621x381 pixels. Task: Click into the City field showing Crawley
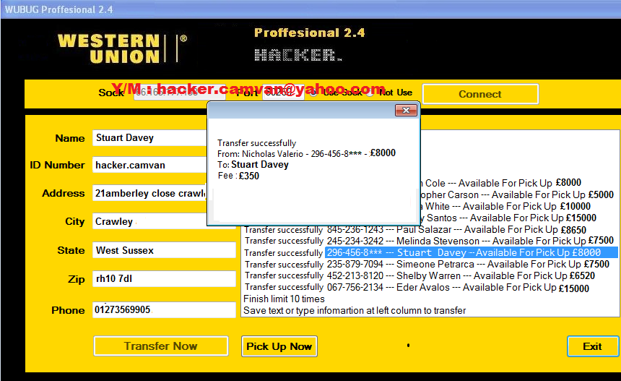149,221
